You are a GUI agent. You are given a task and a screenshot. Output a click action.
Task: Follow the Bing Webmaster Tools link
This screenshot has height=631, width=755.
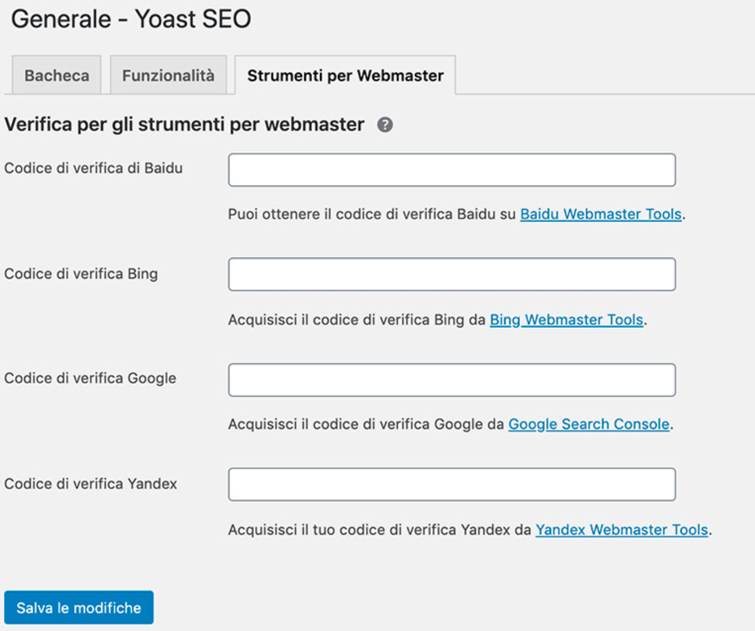(566, 320)
